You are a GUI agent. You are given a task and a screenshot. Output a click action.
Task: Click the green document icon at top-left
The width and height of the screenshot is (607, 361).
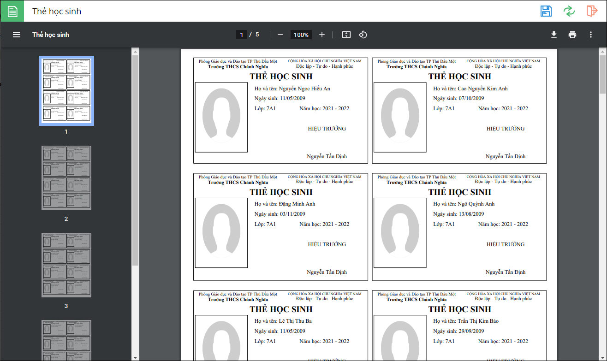click(x=12, y=11)
